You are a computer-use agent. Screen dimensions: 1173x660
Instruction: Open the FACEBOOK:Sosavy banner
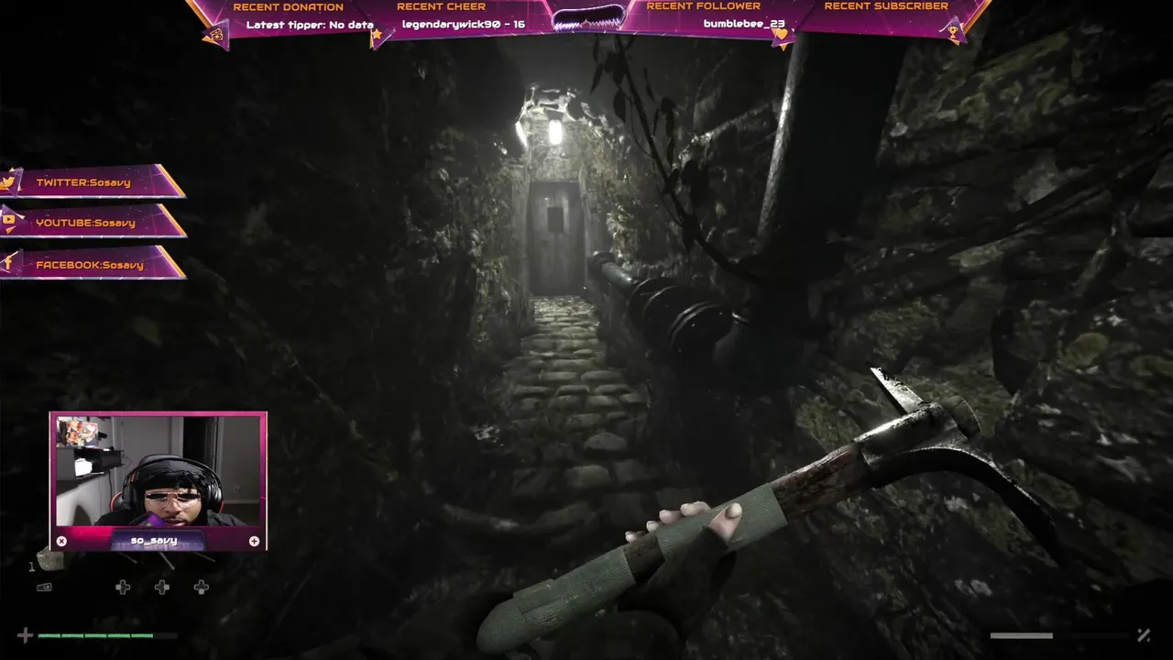point(92,263)
